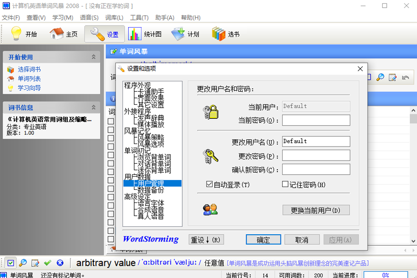Open the 帮助(H) menu

click(x=191, y=18)
